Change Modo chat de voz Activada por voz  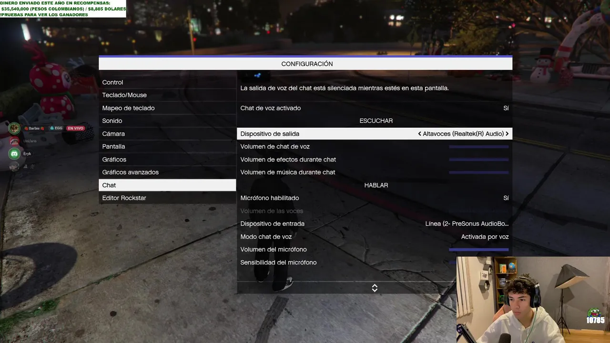tap(485, 236)
